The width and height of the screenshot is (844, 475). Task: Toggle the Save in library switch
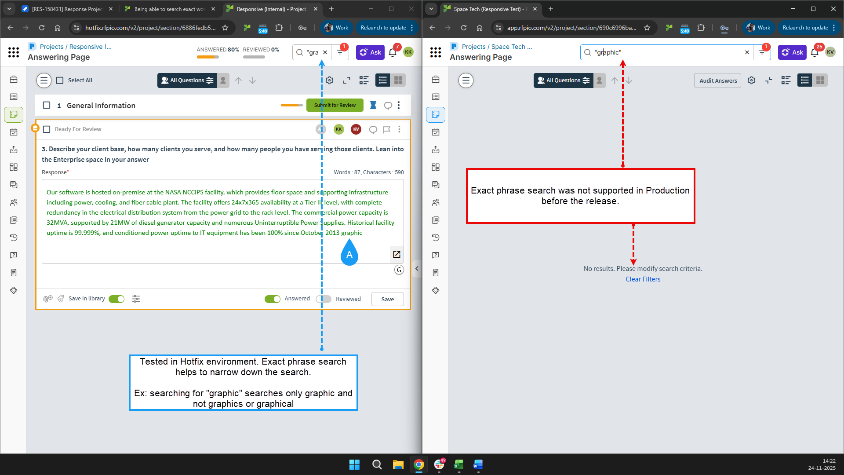coord(116,299)
